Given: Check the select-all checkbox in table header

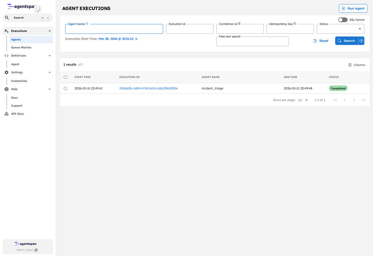Looking at the screenshot, I should click(66, 77).
